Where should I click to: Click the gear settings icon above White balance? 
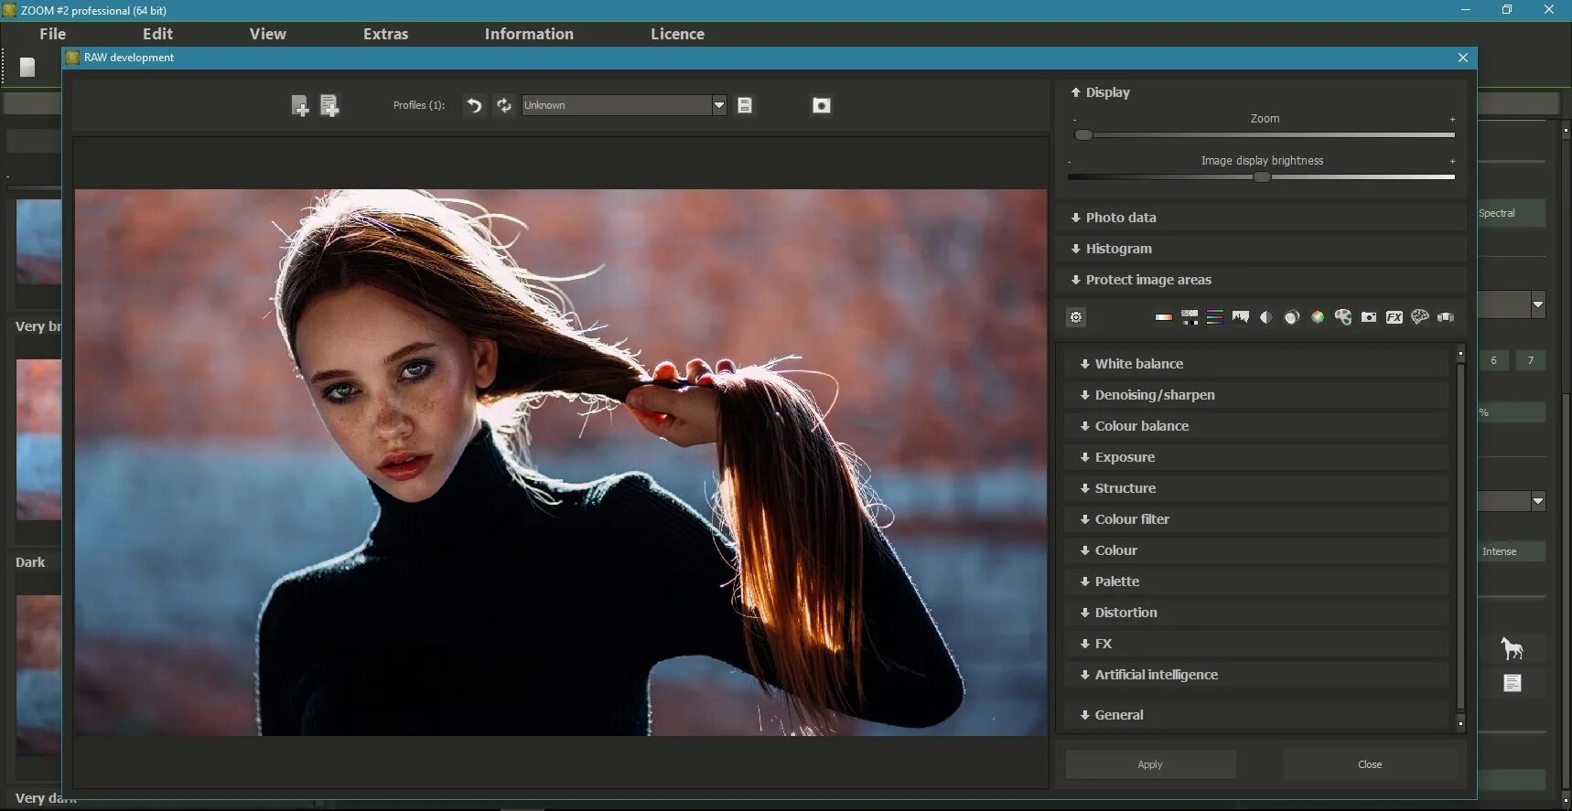1076,317
